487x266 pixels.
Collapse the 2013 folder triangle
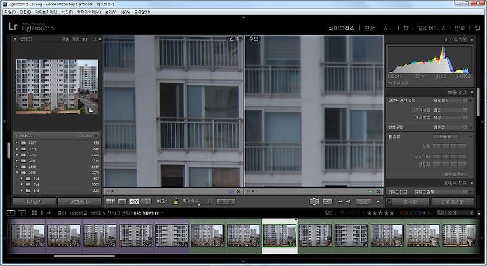[x=17, y=173]
